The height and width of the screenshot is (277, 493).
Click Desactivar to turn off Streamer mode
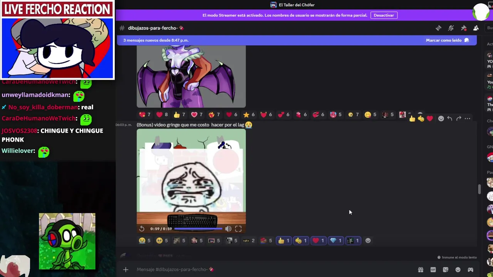click(x=384, y=15)
